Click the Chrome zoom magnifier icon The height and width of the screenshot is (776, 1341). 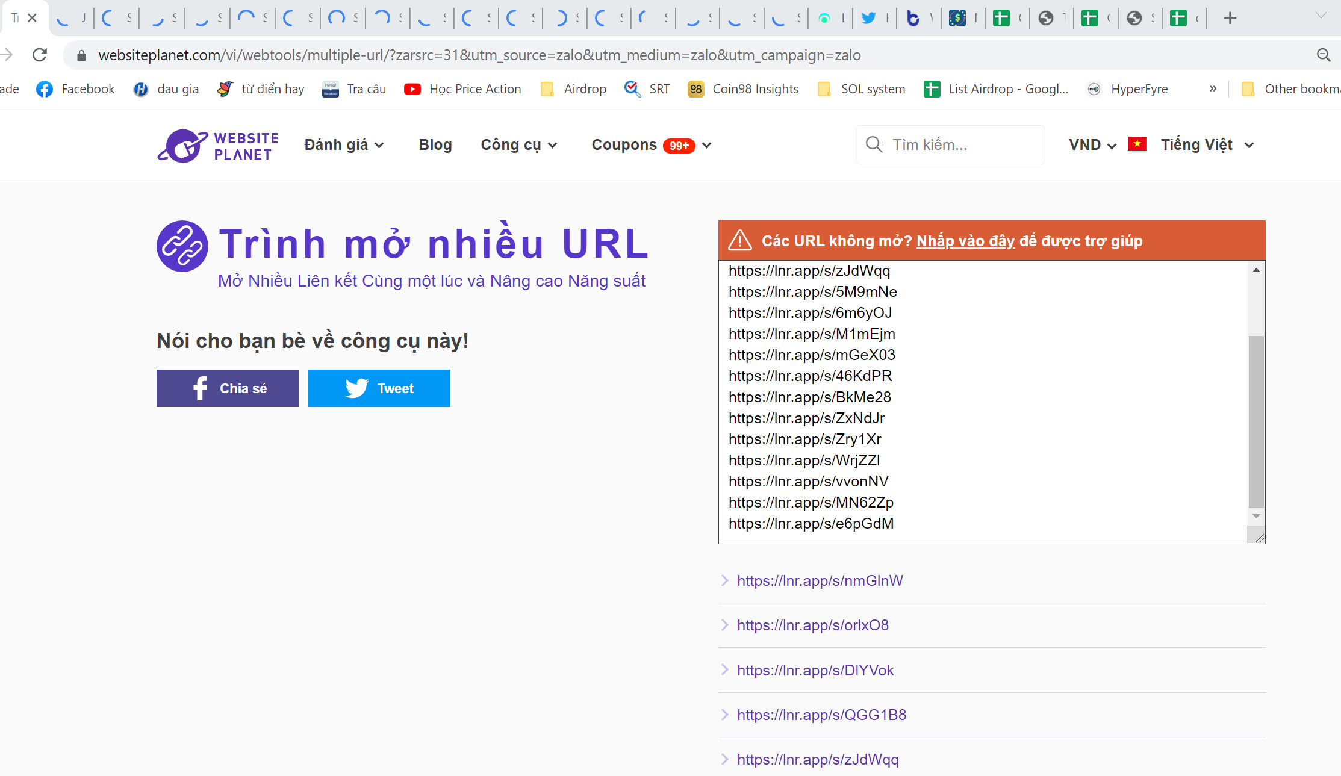pyautogui.click(x=1323, y=55)
